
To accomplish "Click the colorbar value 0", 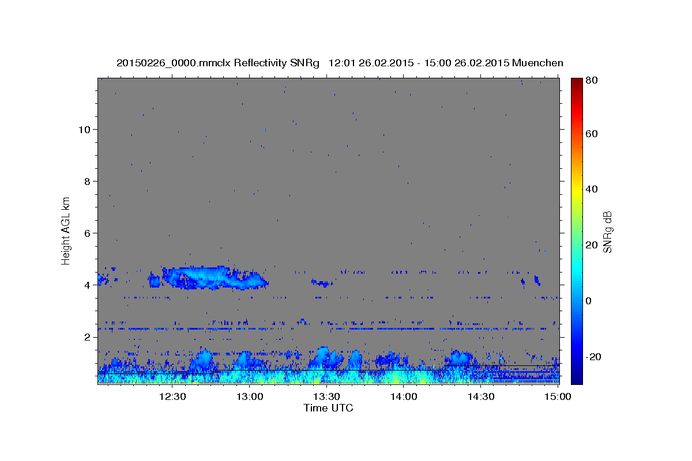I will click(x=588, y=301).
